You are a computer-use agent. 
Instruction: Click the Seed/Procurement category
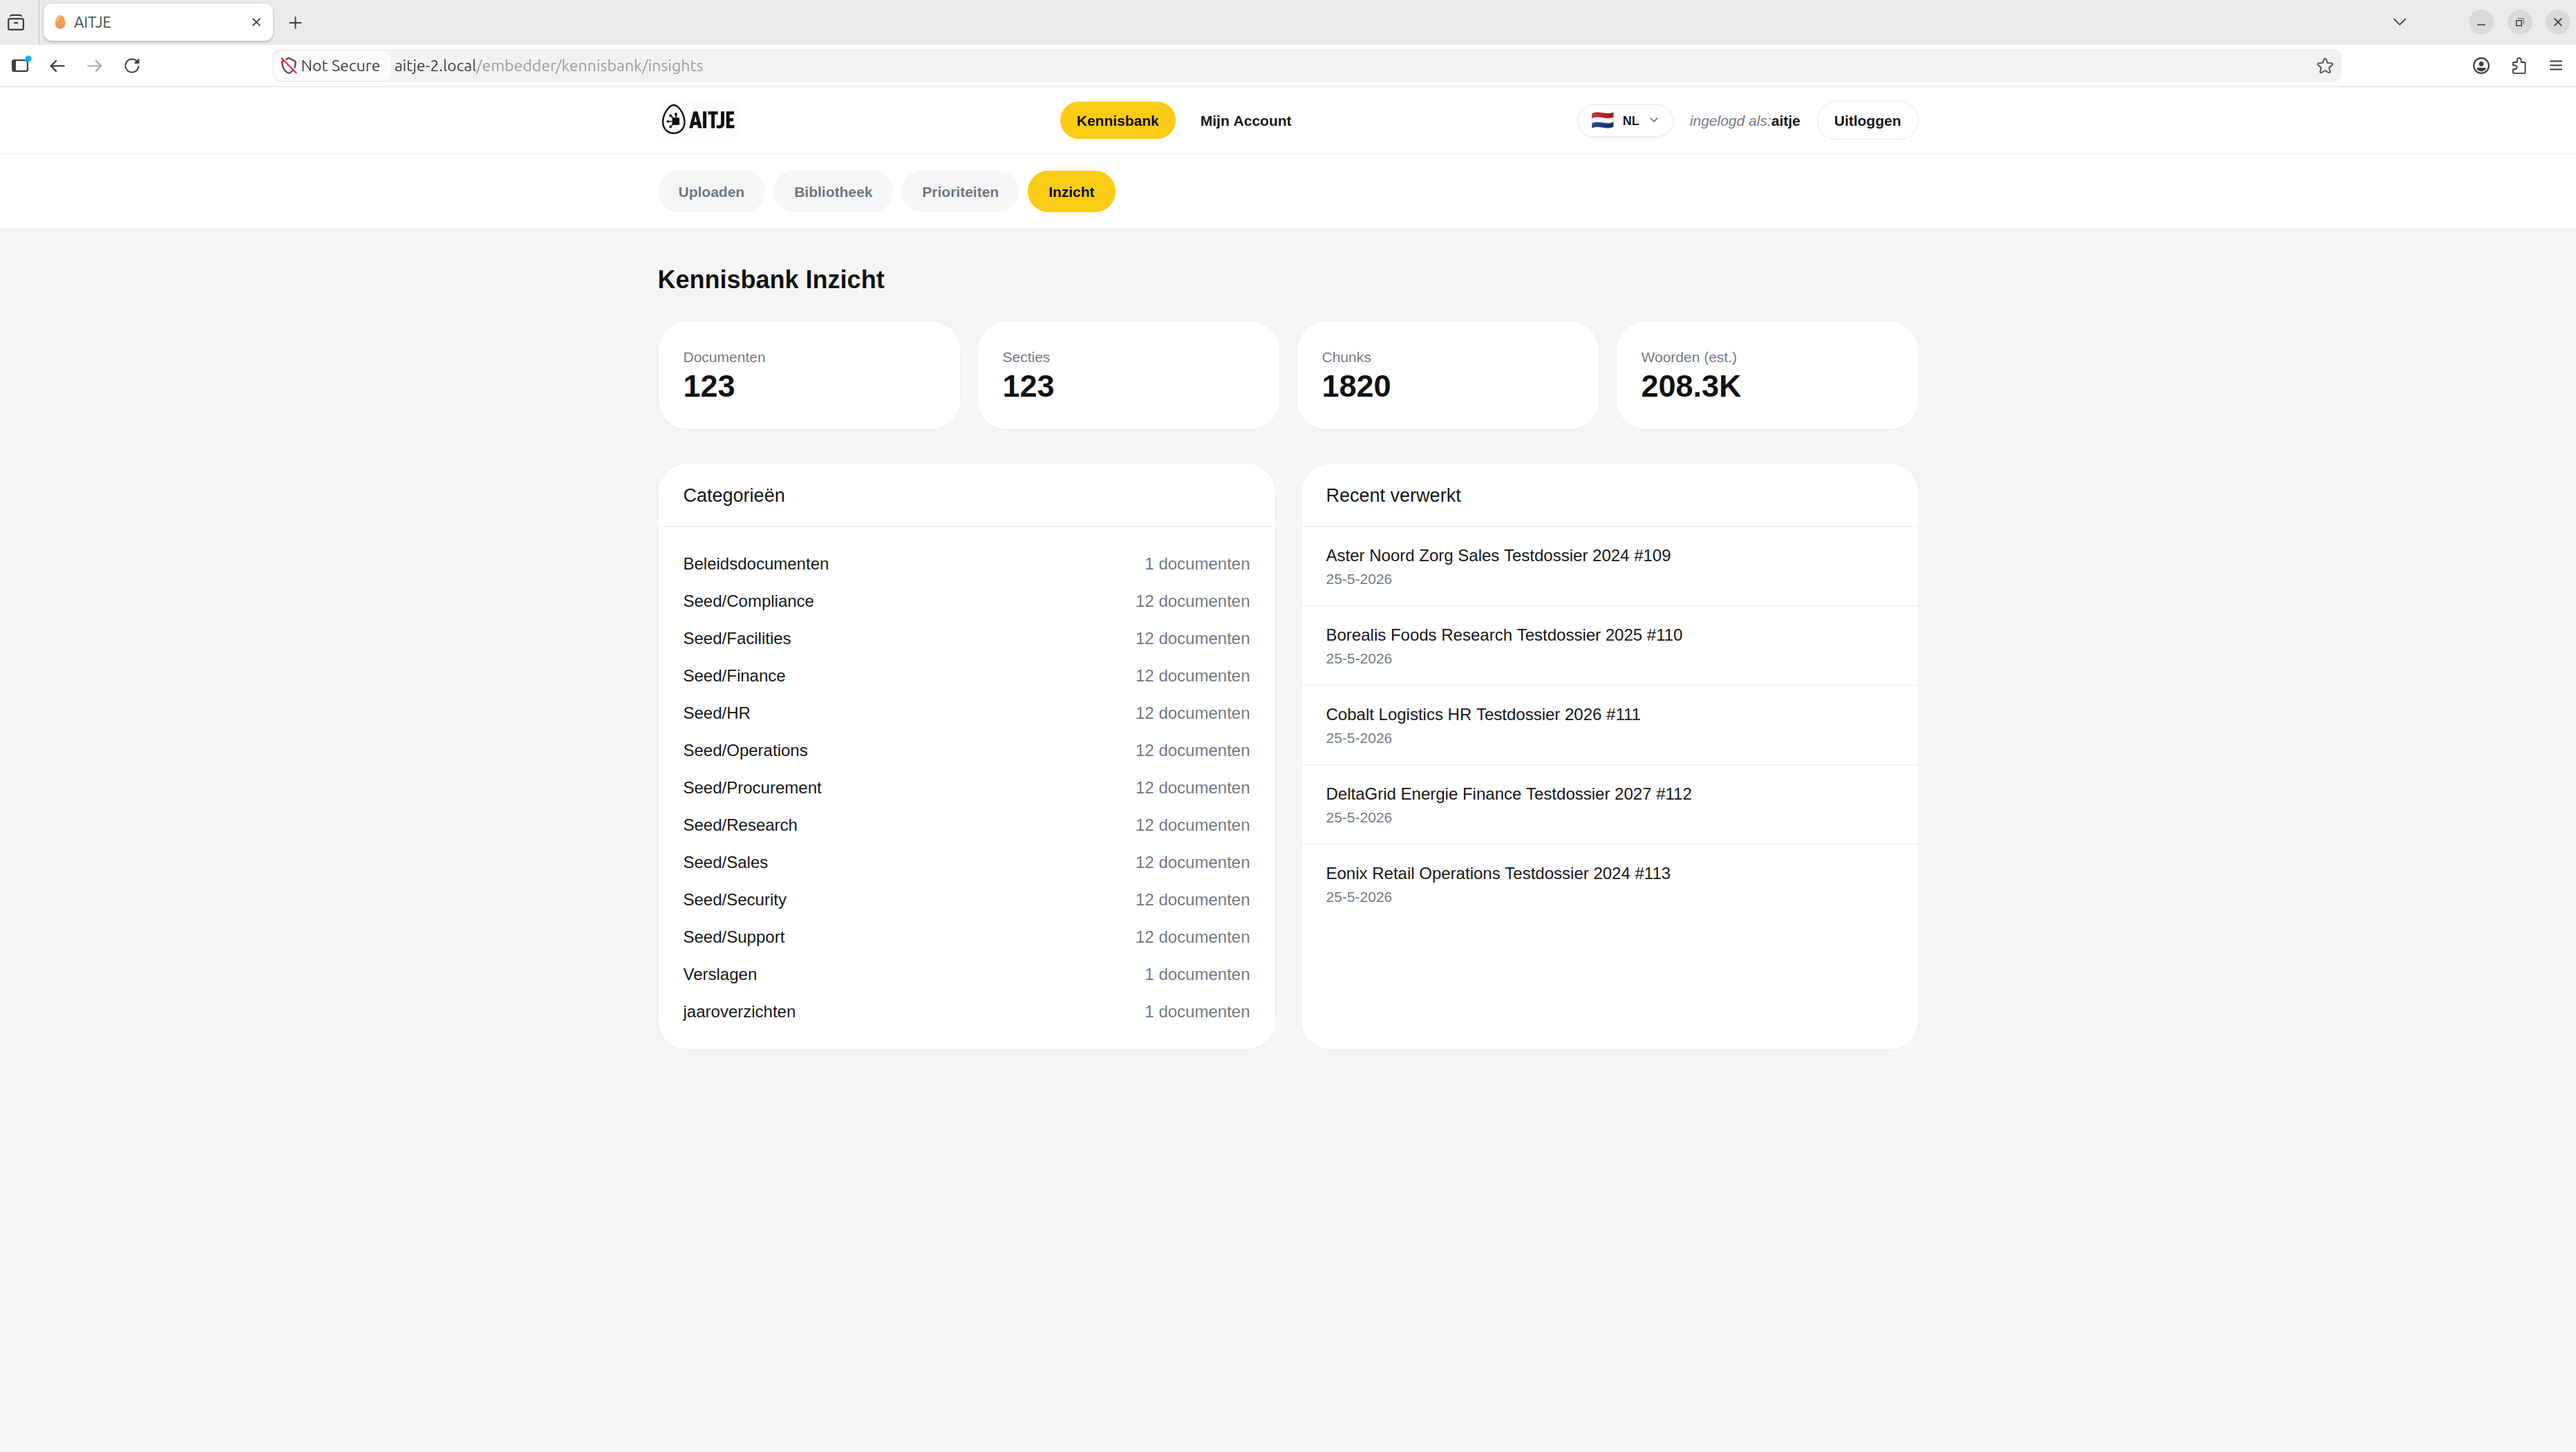(966, 788)
